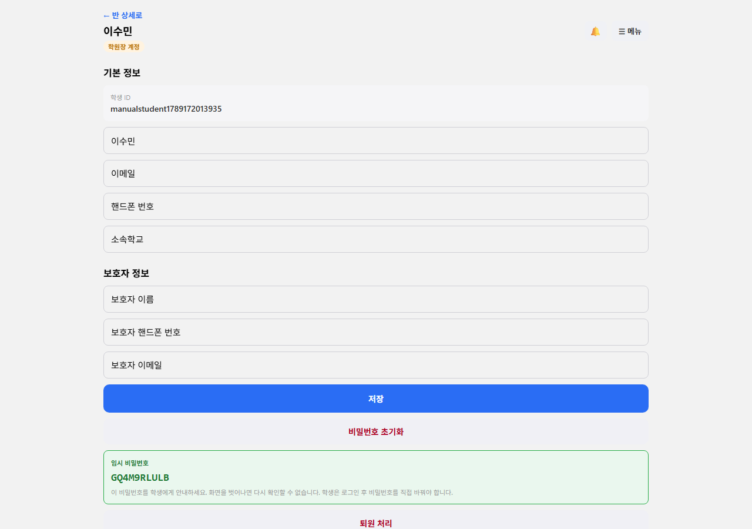Go back via 반 상세로 link
The height and width of the screenshot is (529, 752).
(x=123, y=15)
